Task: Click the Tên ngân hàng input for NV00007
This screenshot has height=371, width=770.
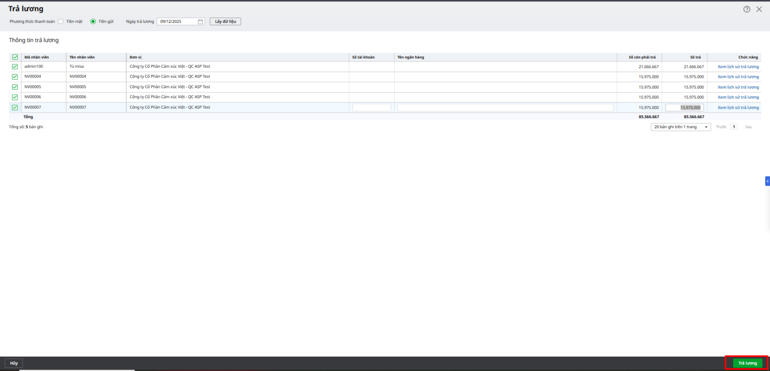Action: 505,108
